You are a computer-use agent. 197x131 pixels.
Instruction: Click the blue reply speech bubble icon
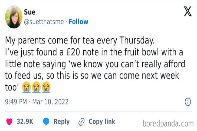pos(46,122)
